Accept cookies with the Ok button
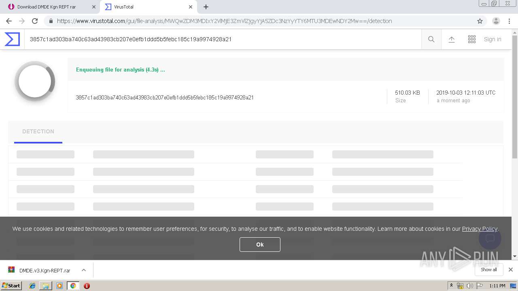Screen dimensions: 518x291 point(260,245)
